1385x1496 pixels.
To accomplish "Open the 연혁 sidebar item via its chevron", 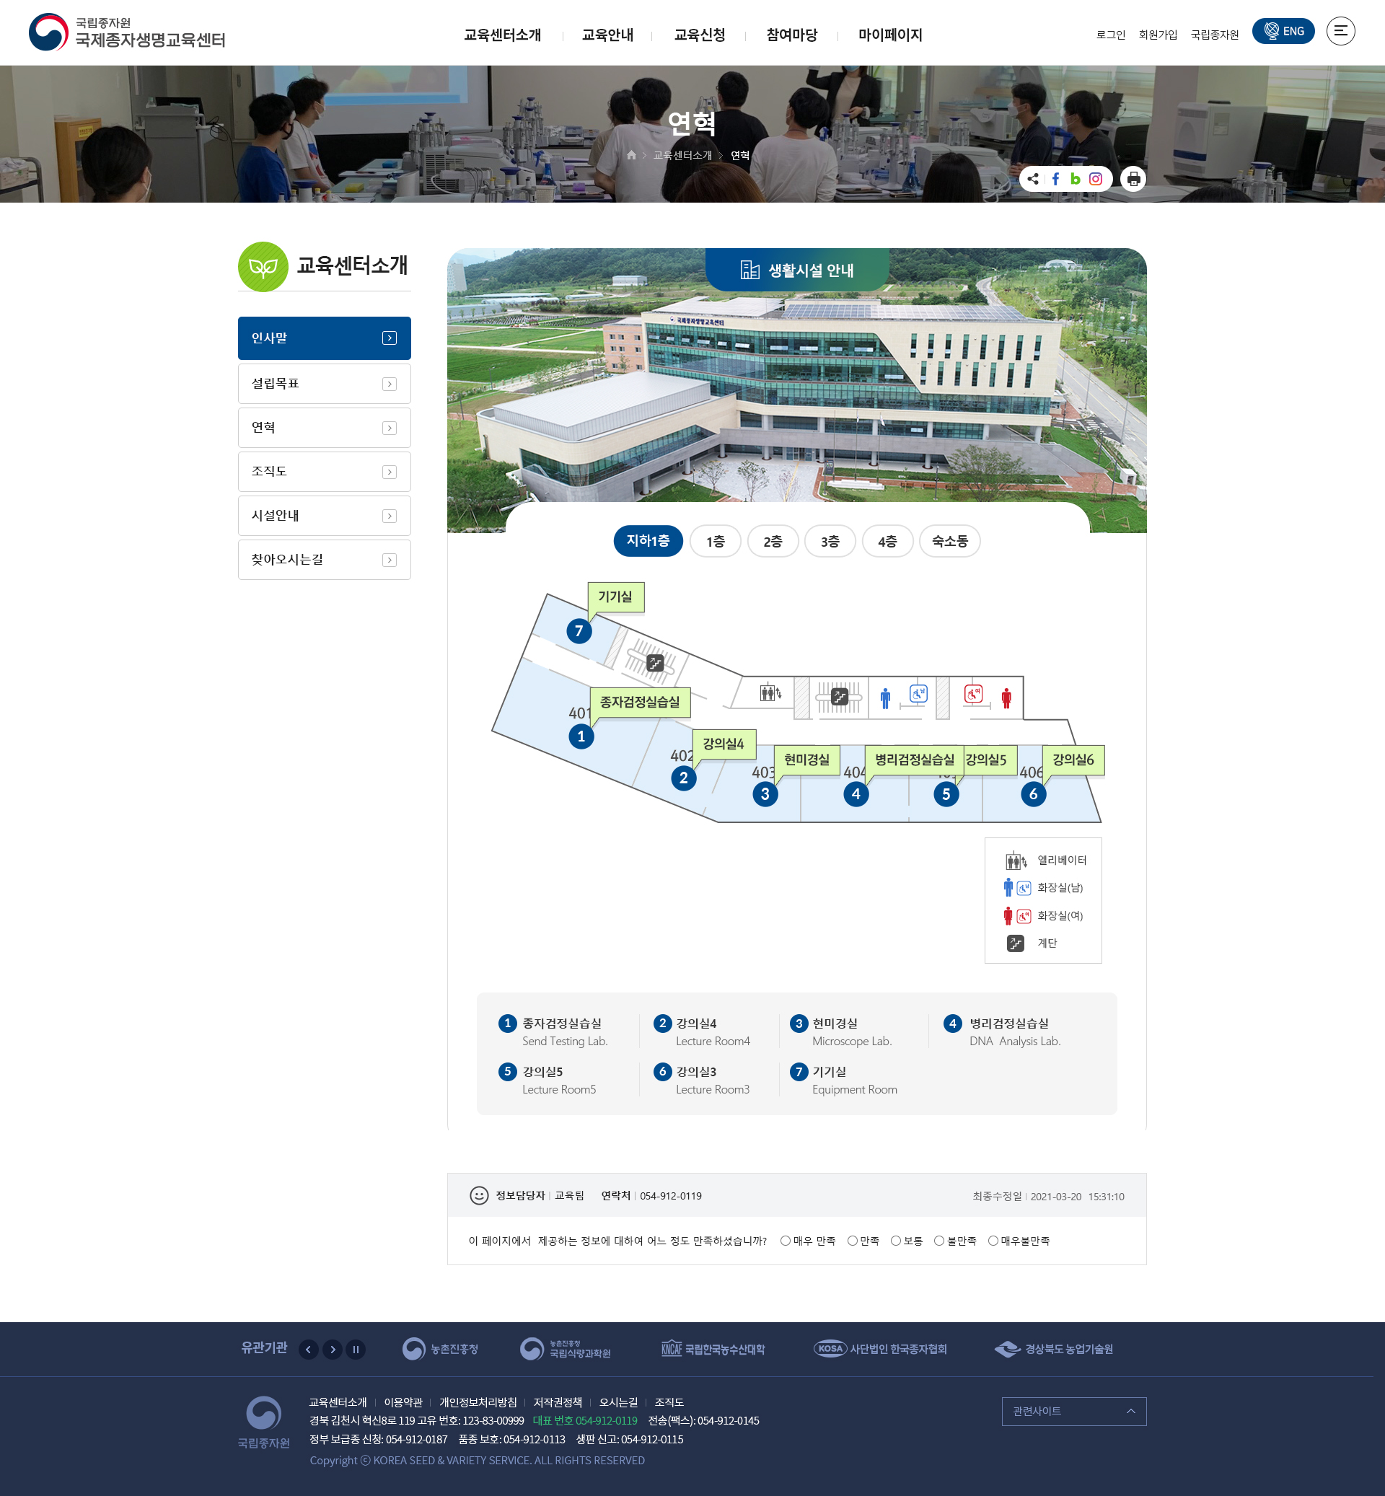I will click(389, 427).
